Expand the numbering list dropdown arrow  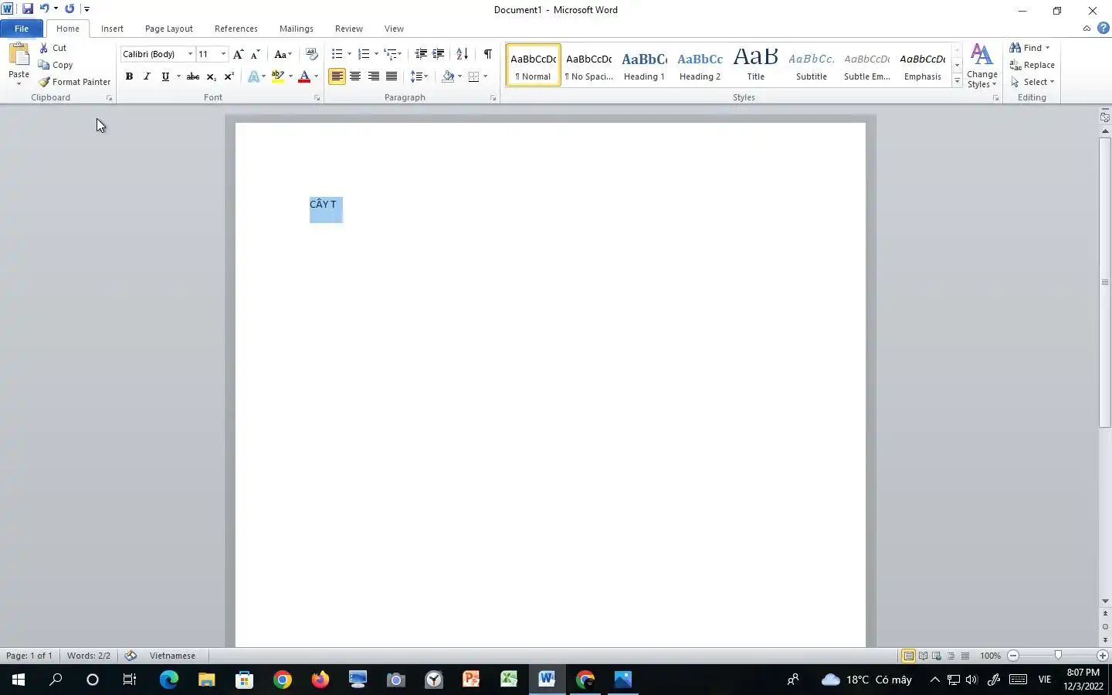pyautogui.click(x=376, y=54)
